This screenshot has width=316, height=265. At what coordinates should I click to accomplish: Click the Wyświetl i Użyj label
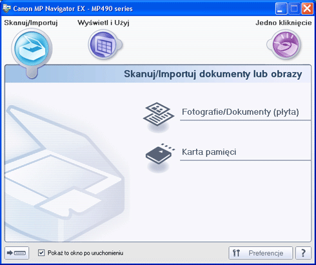click(x=103, y=23)
